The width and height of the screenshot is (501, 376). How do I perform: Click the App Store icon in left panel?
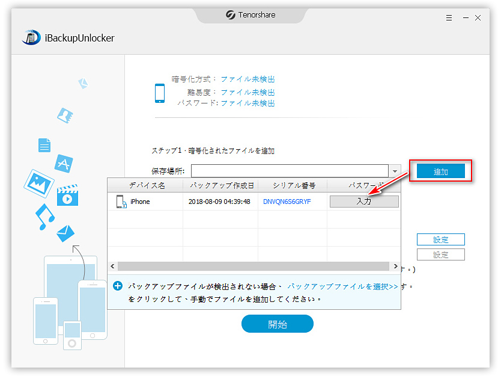(x=64, y=164)
